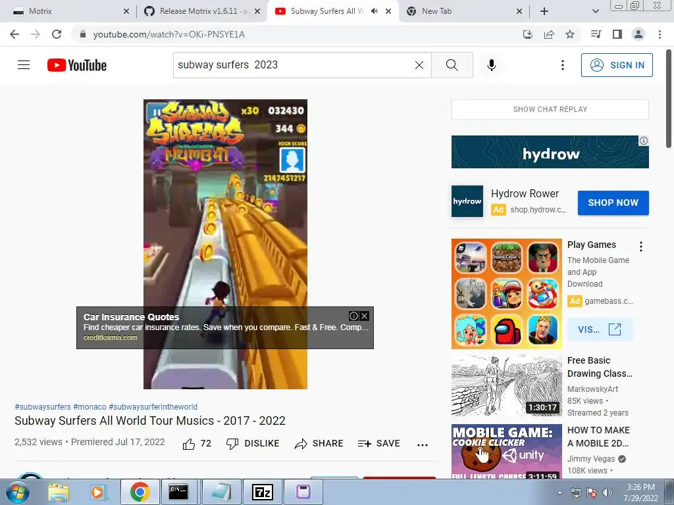Go to the YouTube home logo
Viewport: 674px width, 505px height.
pos(77,65)
